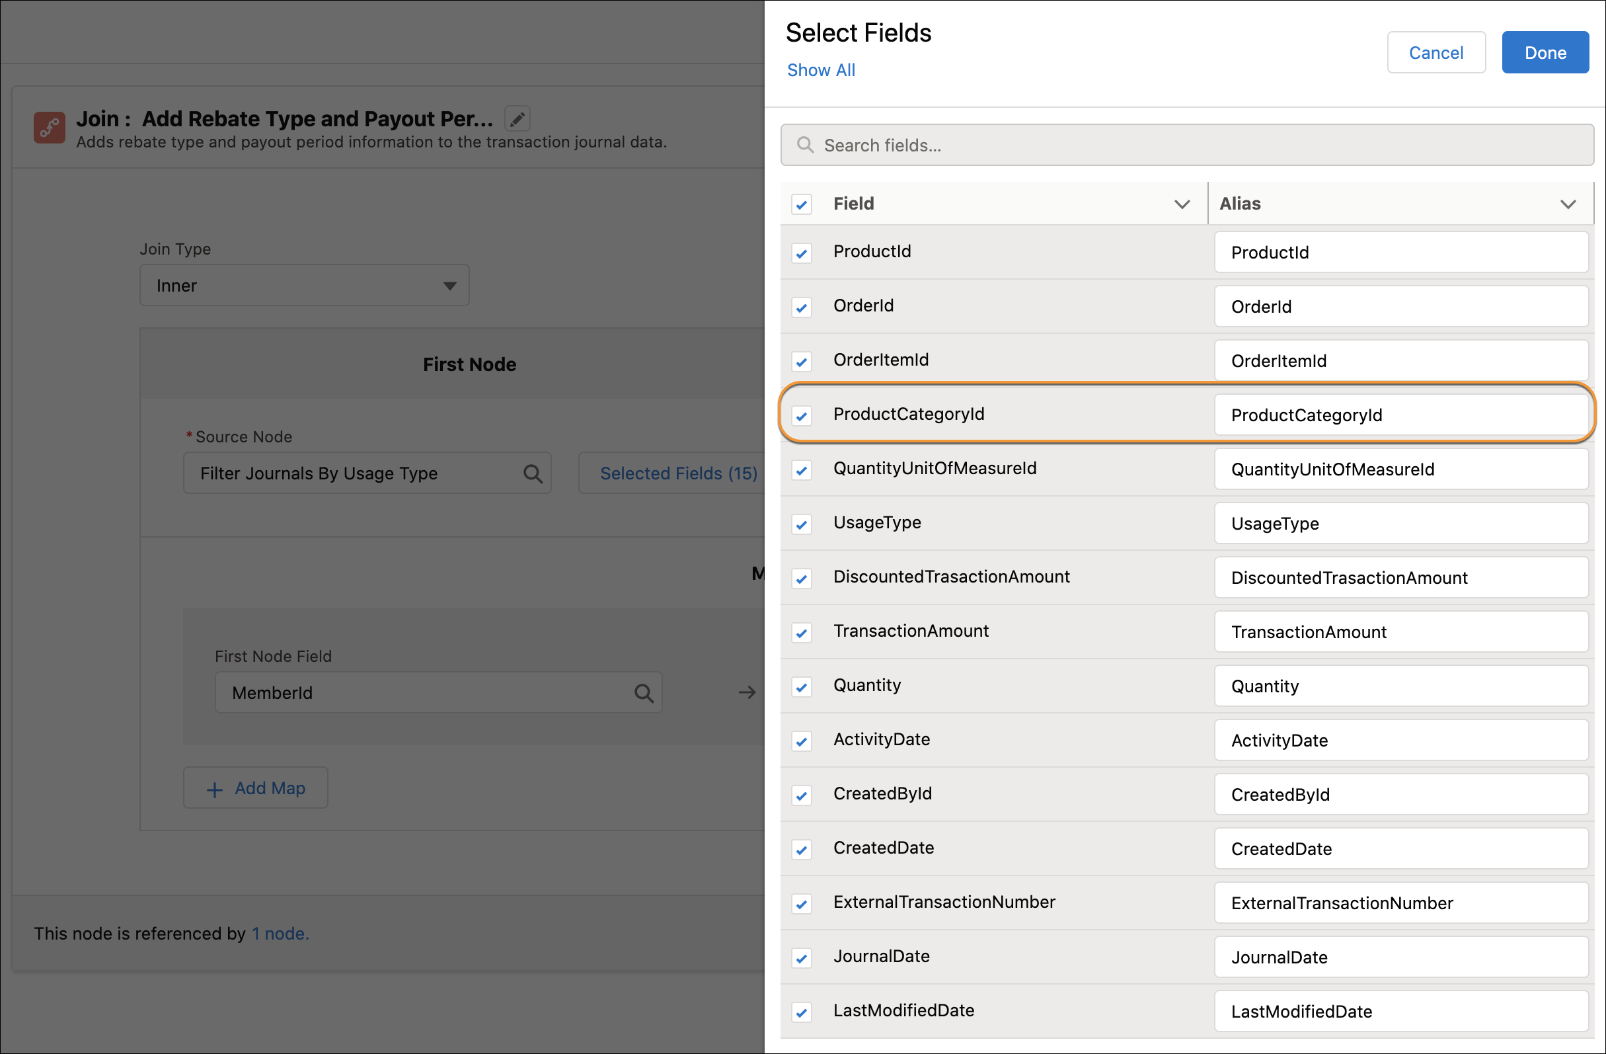
Task: Click the Select Fields panel heading
Action: click(x=859, y=33)
